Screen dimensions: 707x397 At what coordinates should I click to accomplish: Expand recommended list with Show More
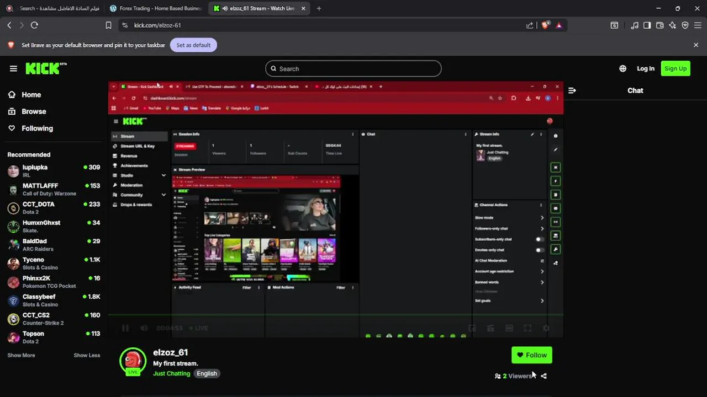click(21, 356)
